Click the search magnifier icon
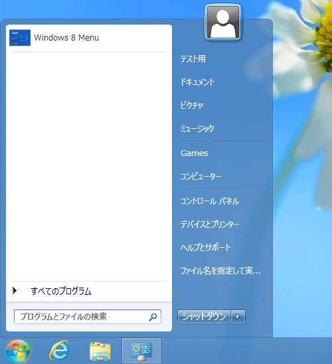Image resolution: width=332 pixels, height=364 pixels. tap(153, 317)
